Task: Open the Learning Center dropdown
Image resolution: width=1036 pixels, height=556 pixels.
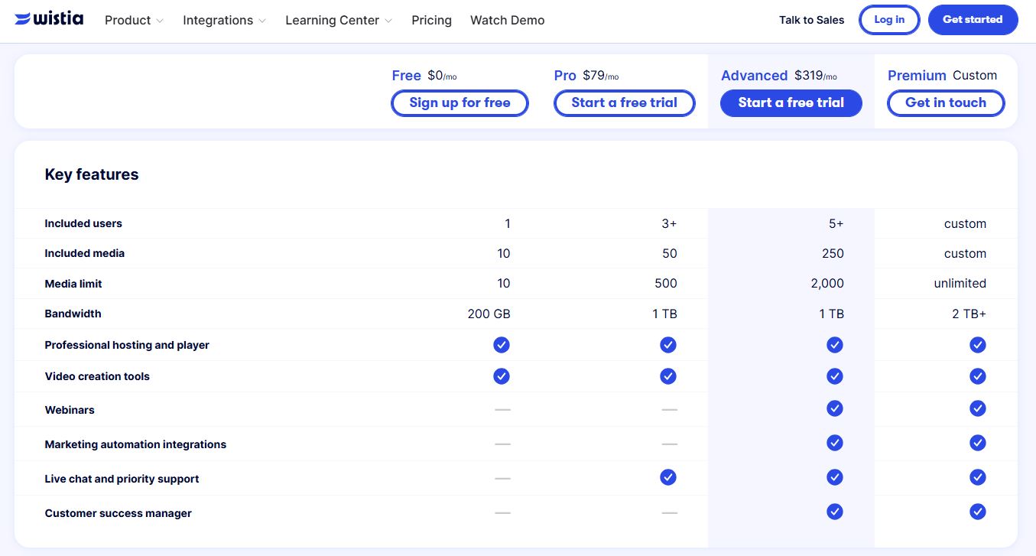Action: click(338, 20)
